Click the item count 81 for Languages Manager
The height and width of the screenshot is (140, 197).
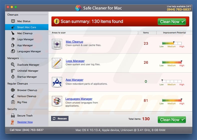(146, 100)
